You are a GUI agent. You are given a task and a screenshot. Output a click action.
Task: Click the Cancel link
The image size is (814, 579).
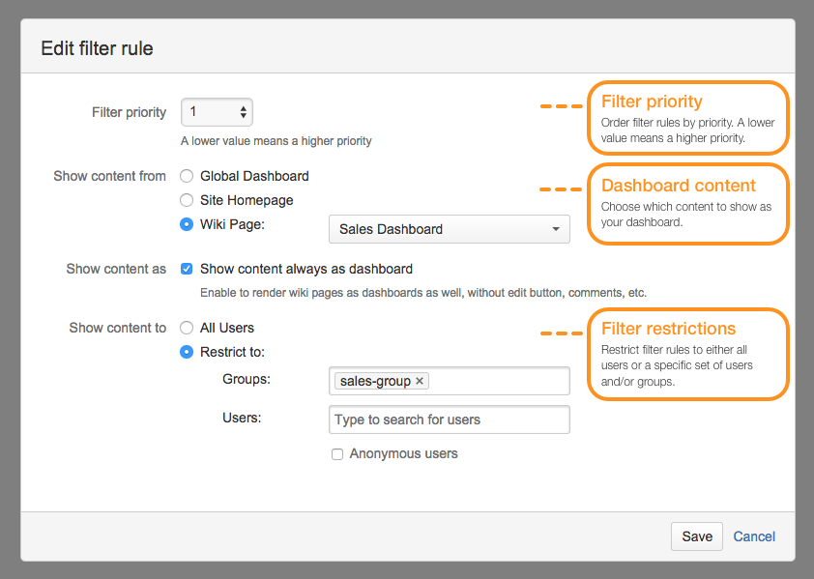coord(754,536)
